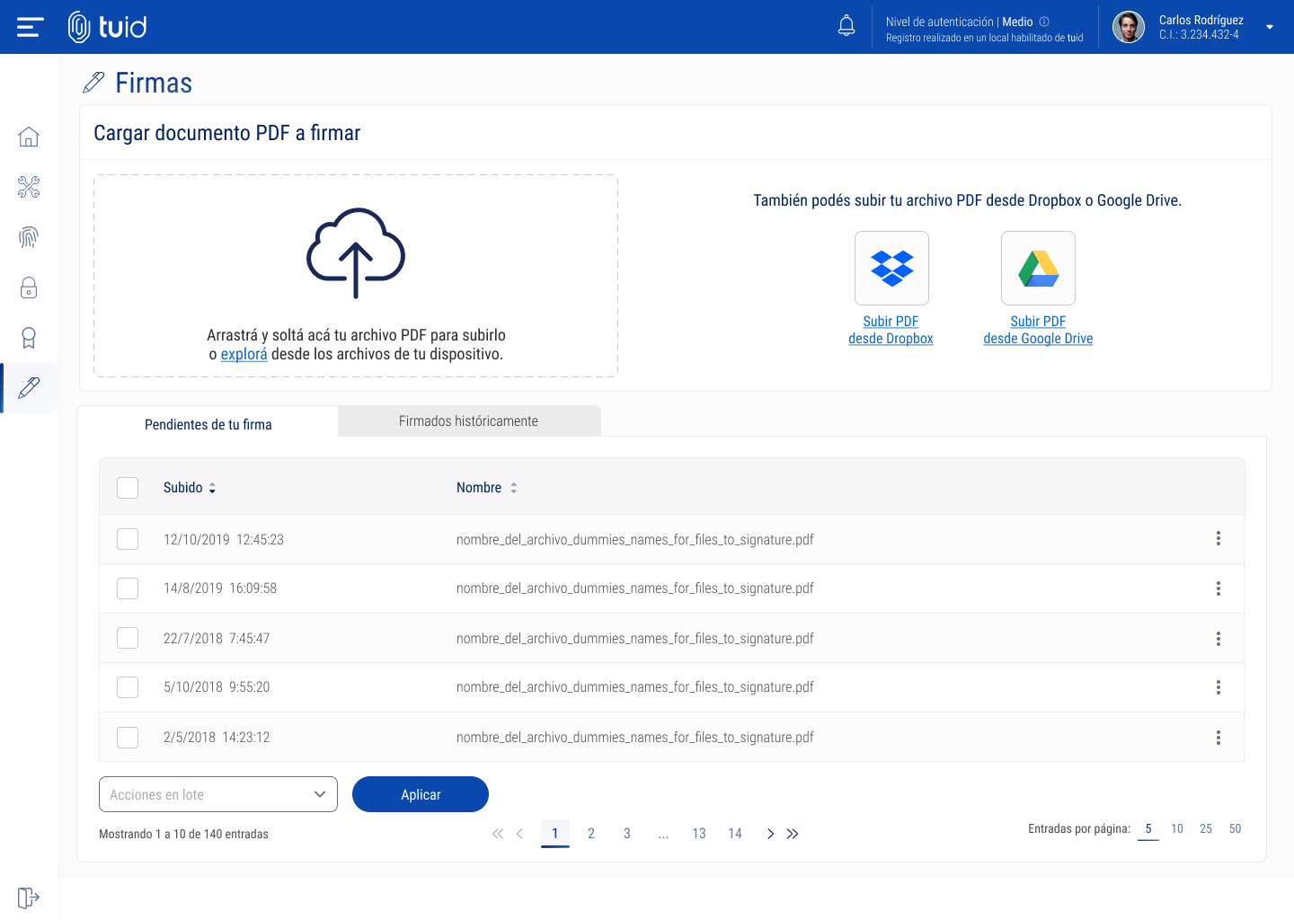Image resolution: width=1294 pixels, height=920 pixels.
Task: Check the row dated 5/10/2018 9:55:20
Action: point(128,687)
